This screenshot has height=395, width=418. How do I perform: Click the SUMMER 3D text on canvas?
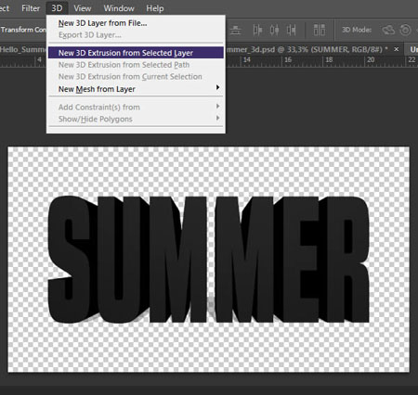point(208,259)
